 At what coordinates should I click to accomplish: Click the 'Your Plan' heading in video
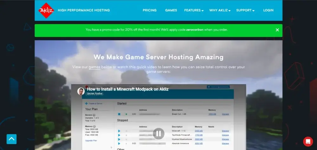click(91, 109)
